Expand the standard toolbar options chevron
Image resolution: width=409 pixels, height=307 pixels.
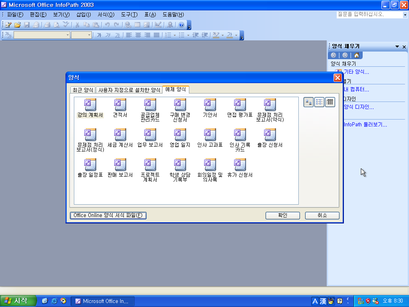point(189,25)
